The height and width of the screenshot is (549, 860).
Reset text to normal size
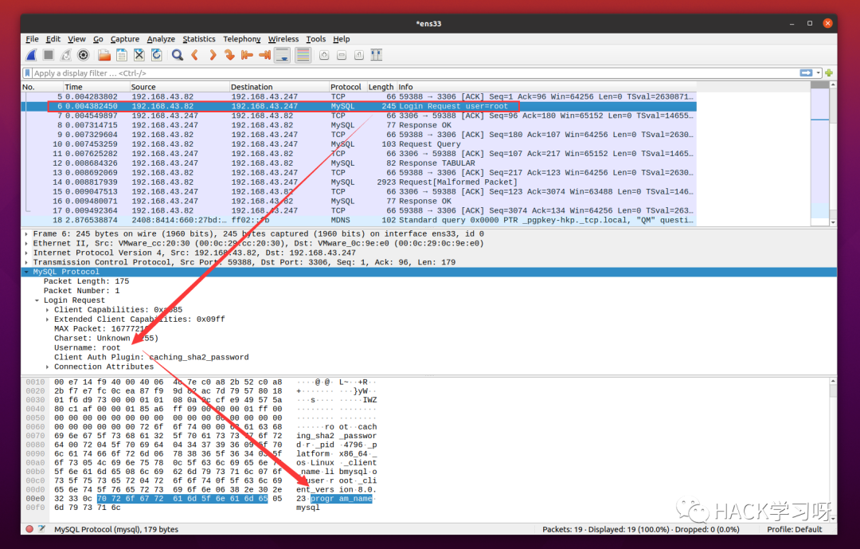click(x=359, y=55)
